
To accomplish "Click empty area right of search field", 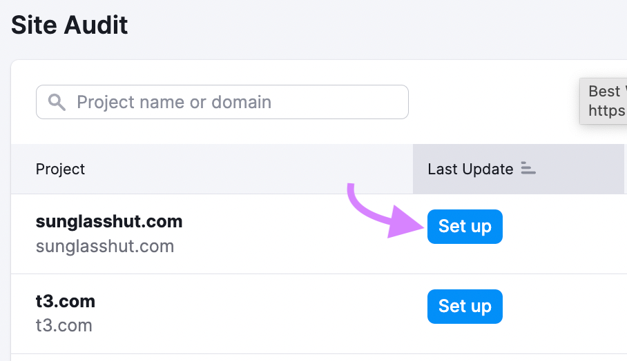I will [490, 103].
